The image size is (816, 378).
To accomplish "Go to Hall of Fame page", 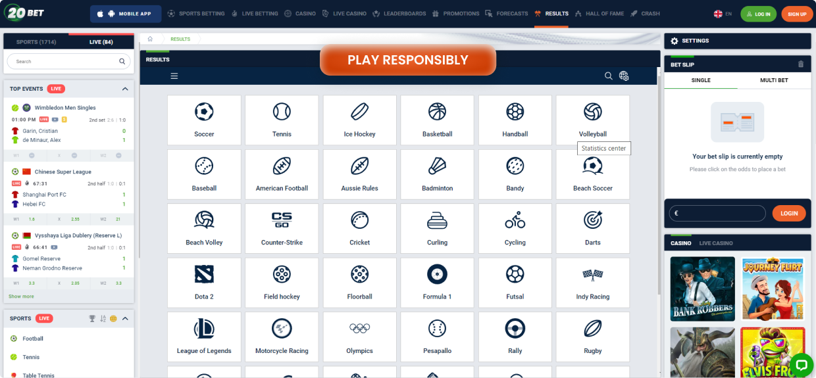I will (599, 14).
